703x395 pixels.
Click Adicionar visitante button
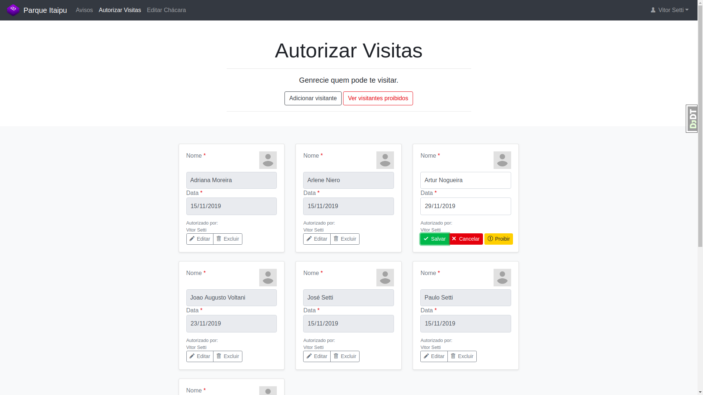pyautogui.click(x=313, y=98)
